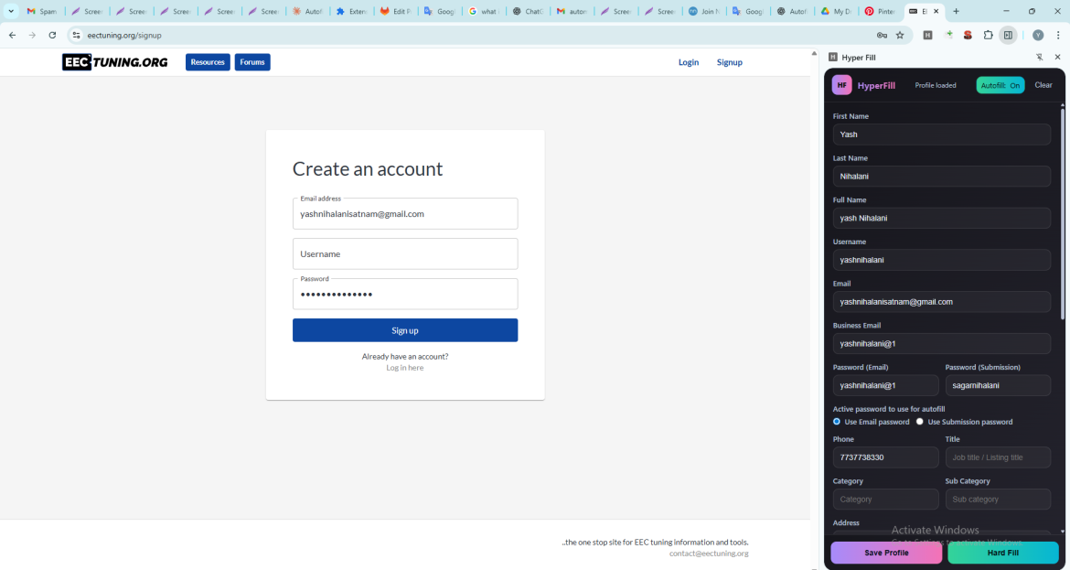Click the Hard Fill button
This screenshot has height=570, width=1070.
click(1002, 553)
